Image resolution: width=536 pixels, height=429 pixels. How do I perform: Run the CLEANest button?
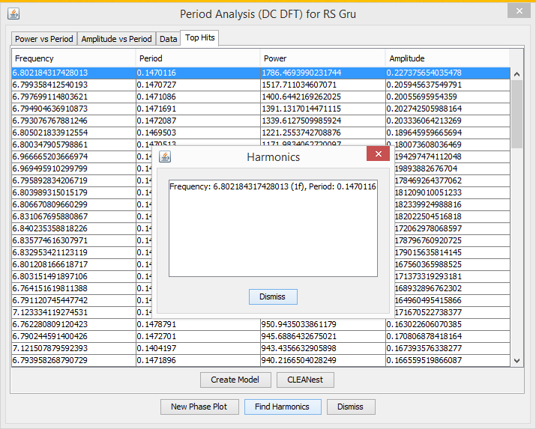pyautogui.click(x=305, y=380)
